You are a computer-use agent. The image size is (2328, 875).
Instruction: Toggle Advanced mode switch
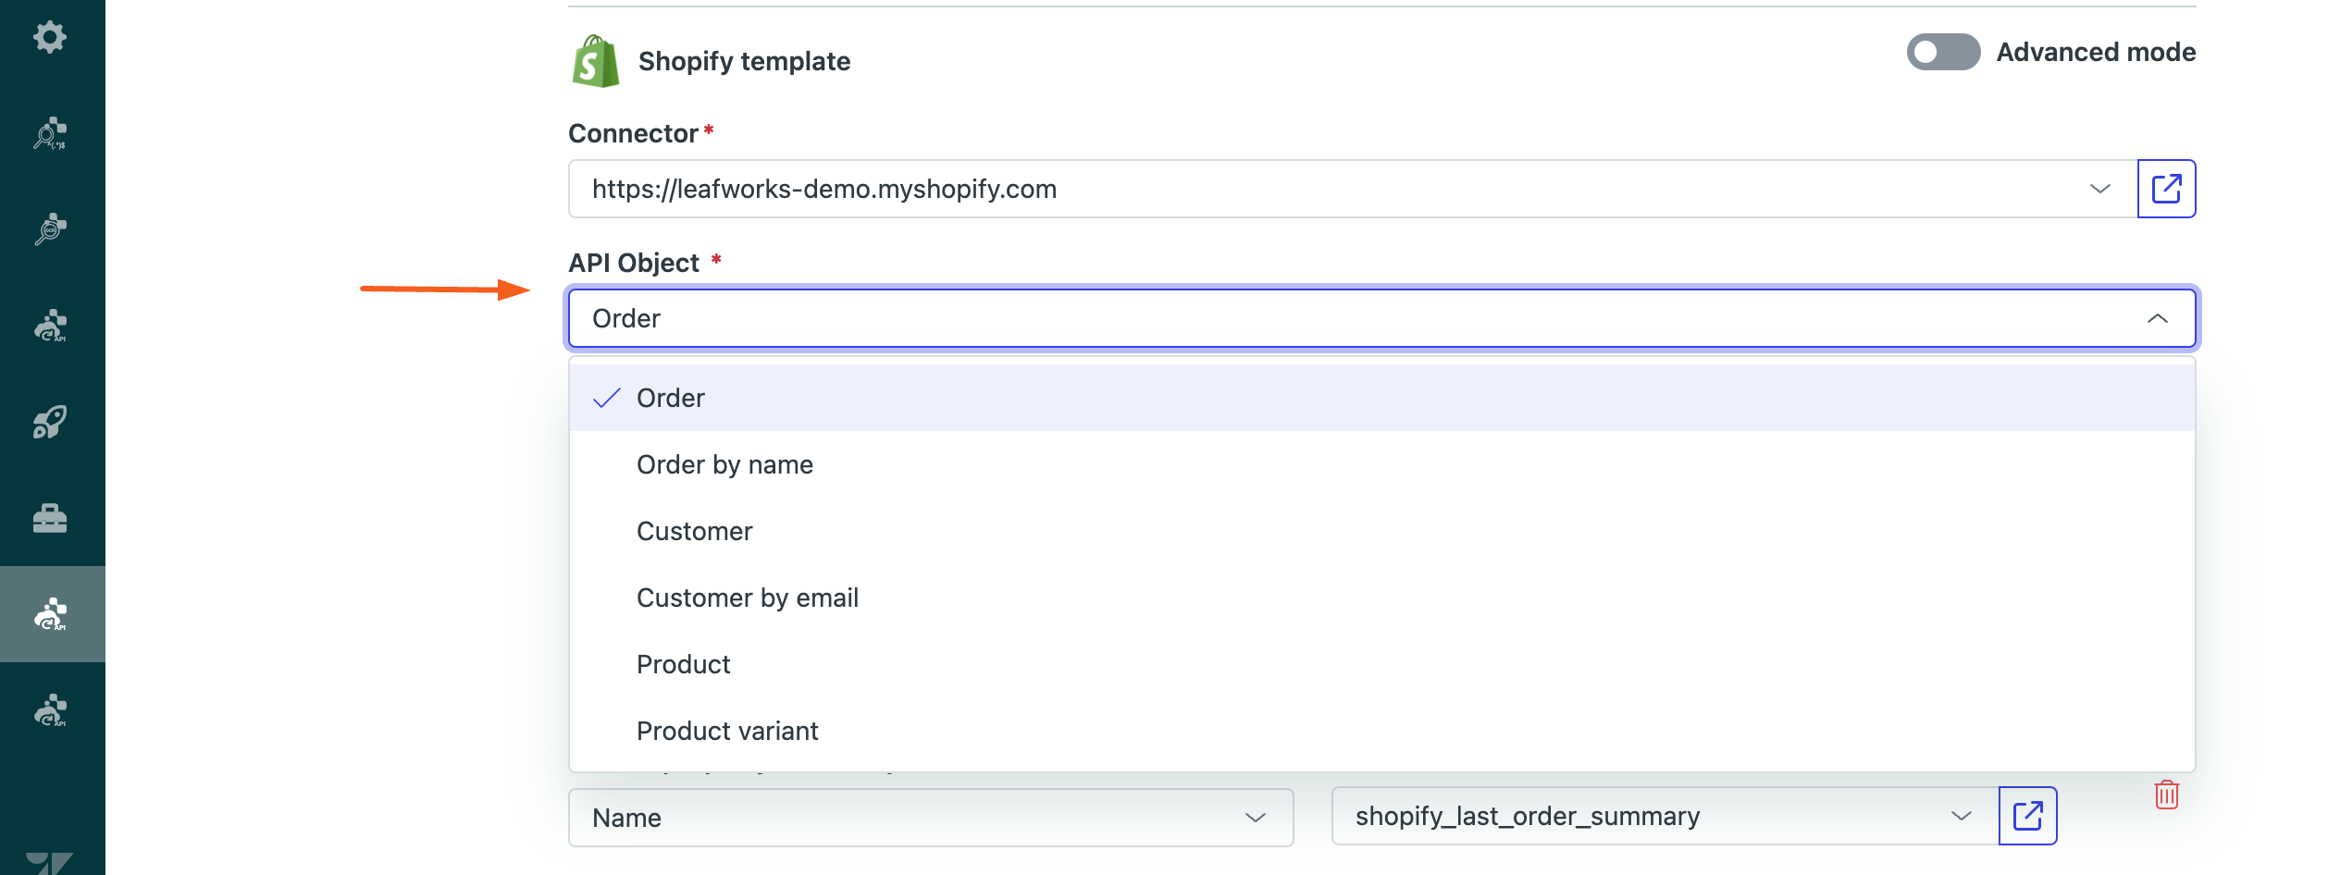[x=1943, y=52]
